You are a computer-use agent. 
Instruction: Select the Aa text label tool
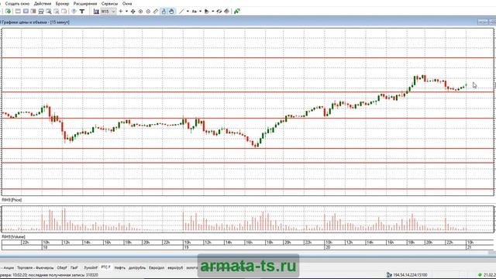point(194,12)
